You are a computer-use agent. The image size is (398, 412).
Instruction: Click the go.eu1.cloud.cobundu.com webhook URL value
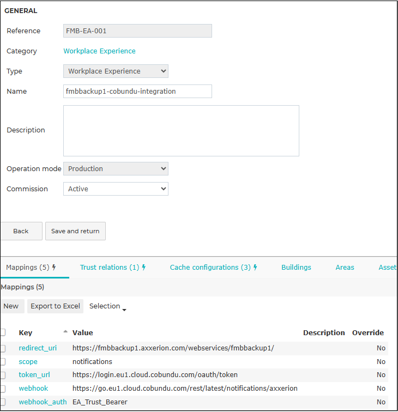pos(185,389)
